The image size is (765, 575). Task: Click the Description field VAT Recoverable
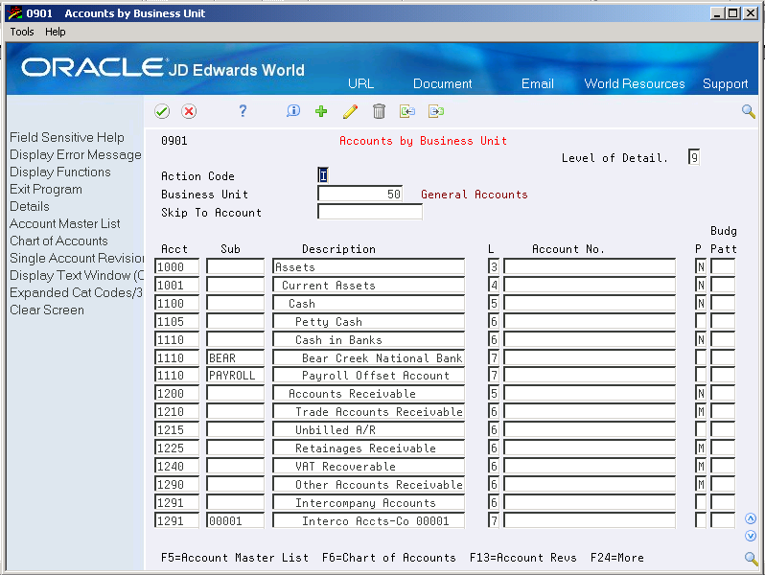point(368,467)
